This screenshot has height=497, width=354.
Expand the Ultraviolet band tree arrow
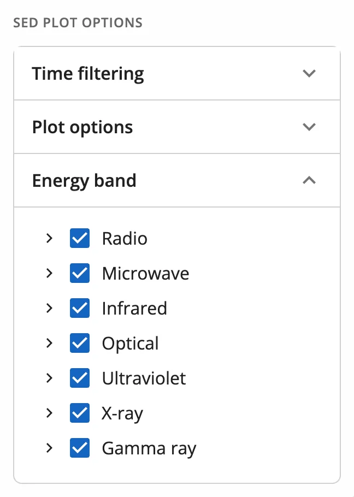point(49,378)
